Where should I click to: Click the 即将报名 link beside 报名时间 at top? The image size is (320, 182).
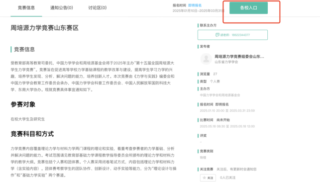click(x=195, y=5)
